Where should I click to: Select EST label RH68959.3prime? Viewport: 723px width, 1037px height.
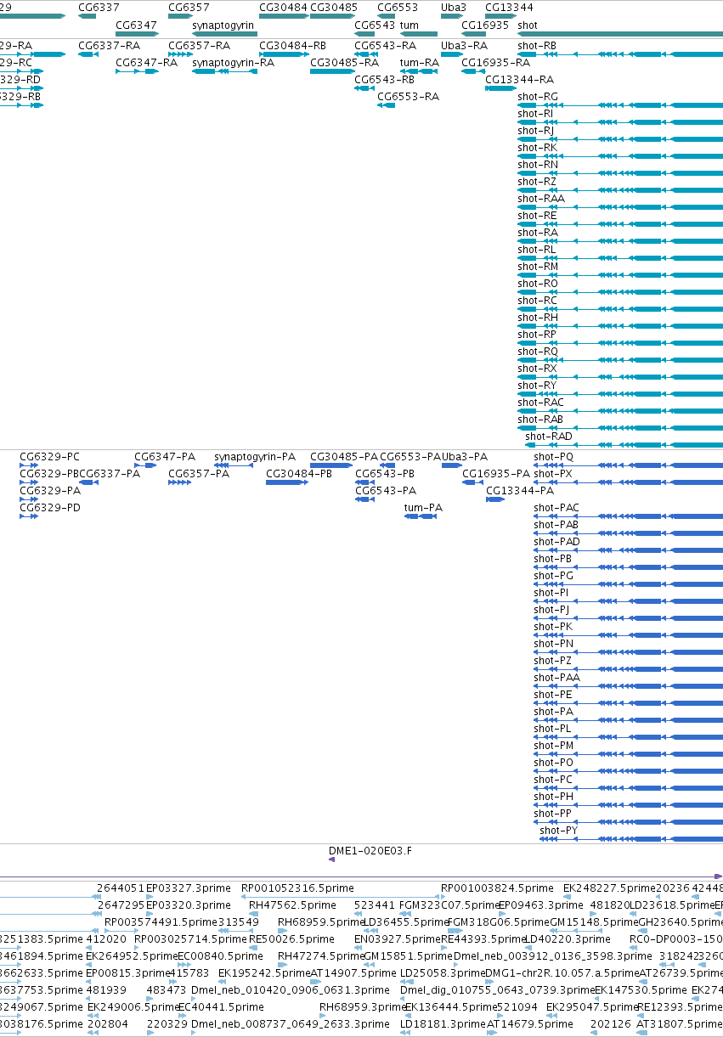coord(362,1007)
